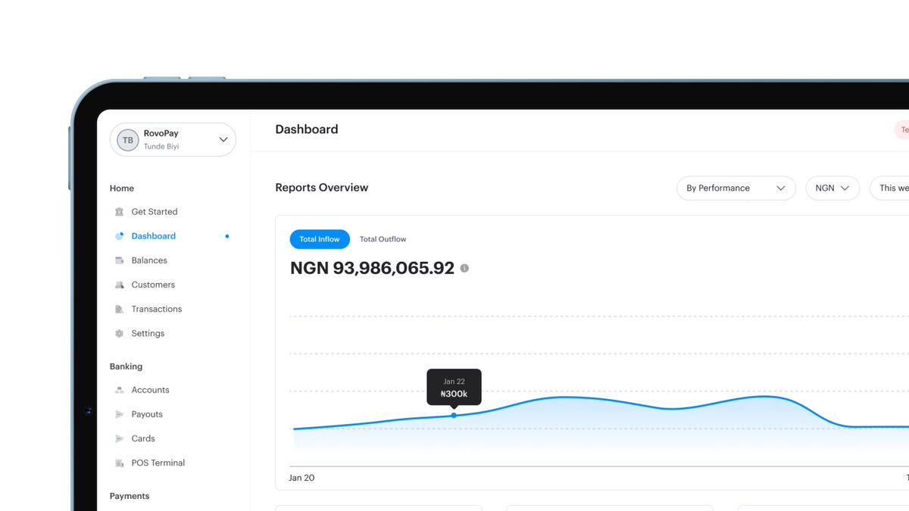Click the Cards sidebar icon
The image size is (909, 511).
tap(119, 438)
